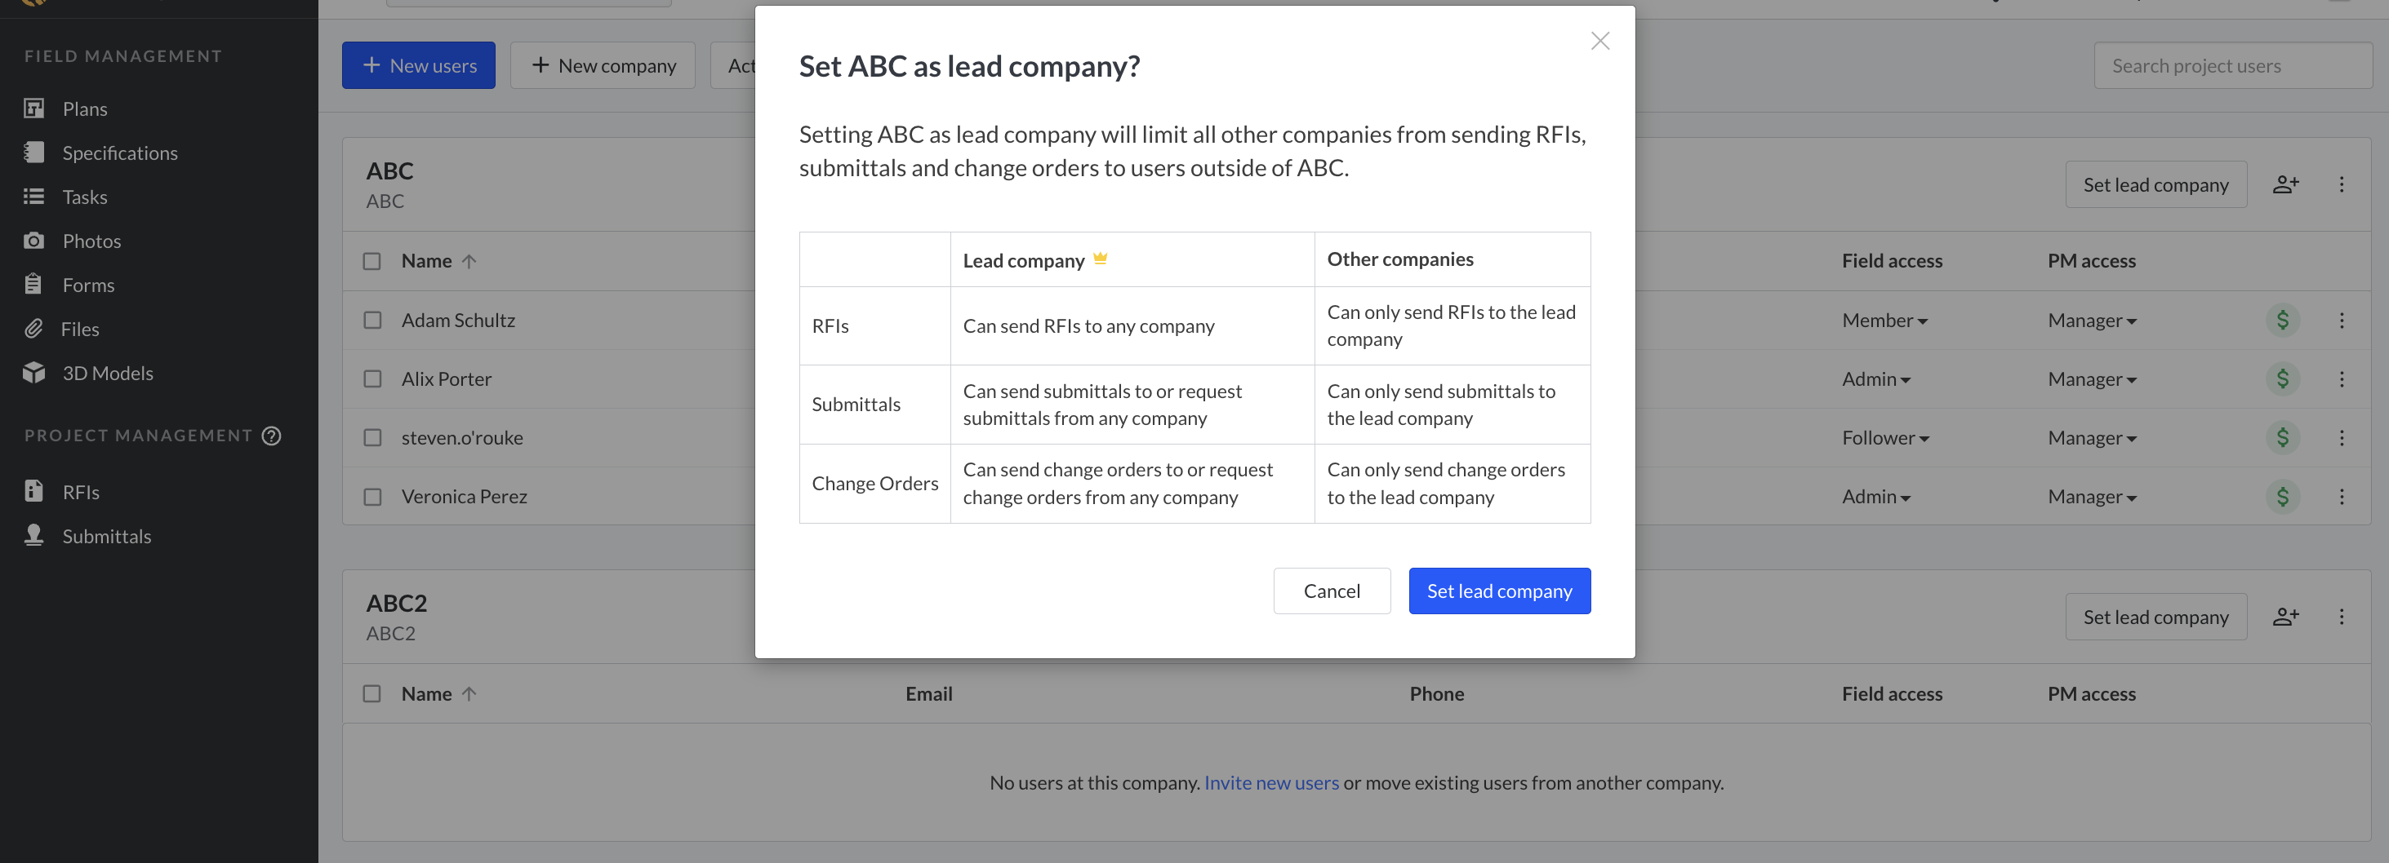This screenshot has height=863, width=2389.
Task: Tick the checkbox for Veronica Perez
Action: pyautogui.click(x=373, y=497)
